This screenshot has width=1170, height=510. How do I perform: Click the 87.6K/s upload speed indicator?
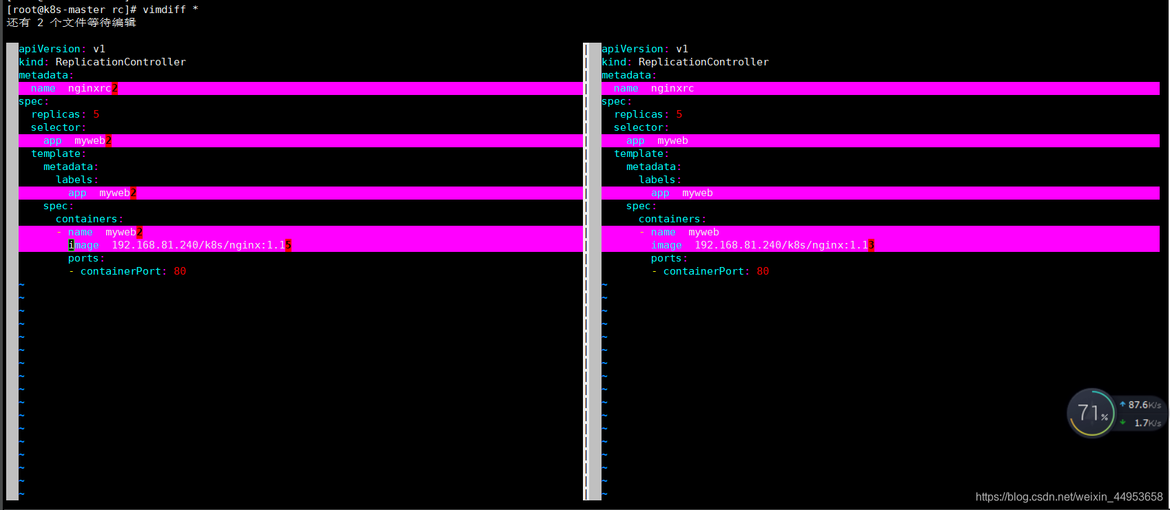1140,405
